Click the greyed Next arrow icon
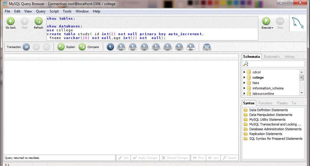This screenshot has width=310, height=166. click(x=24, y=21)
